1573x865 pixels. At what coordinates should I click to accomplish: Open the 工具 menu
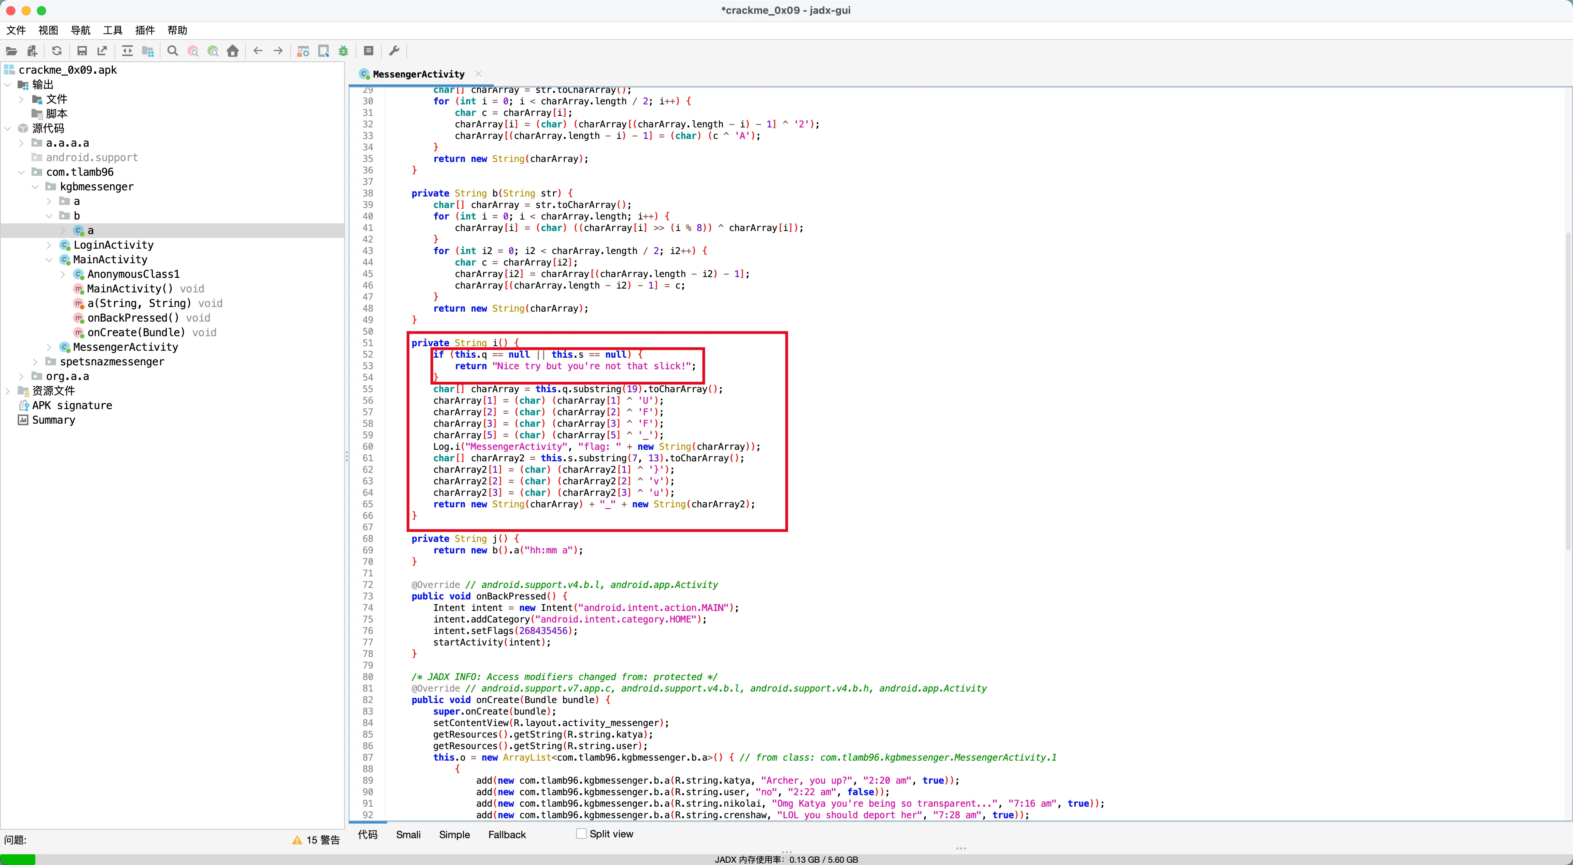(113, 30)
